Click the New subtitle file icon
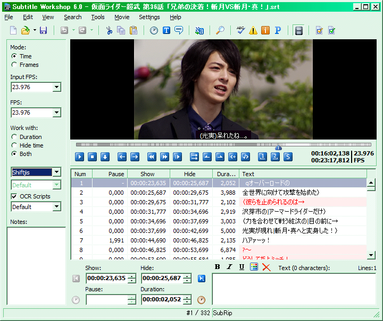383x321 pixels. click(x=13, y=30)
